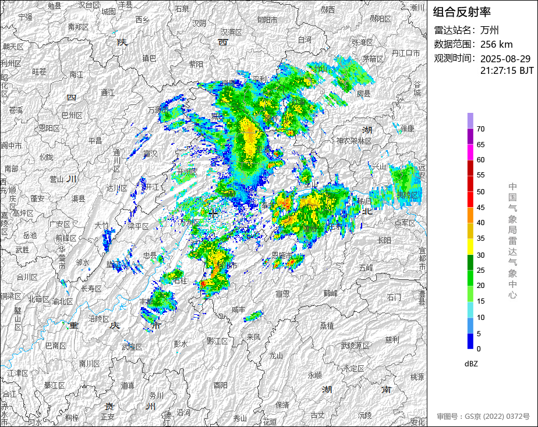
Task: Click the 南川区 map label
Action: click(89, 364)
